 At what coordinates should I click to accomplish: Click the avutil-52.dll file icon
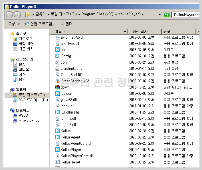coord(57,43)
